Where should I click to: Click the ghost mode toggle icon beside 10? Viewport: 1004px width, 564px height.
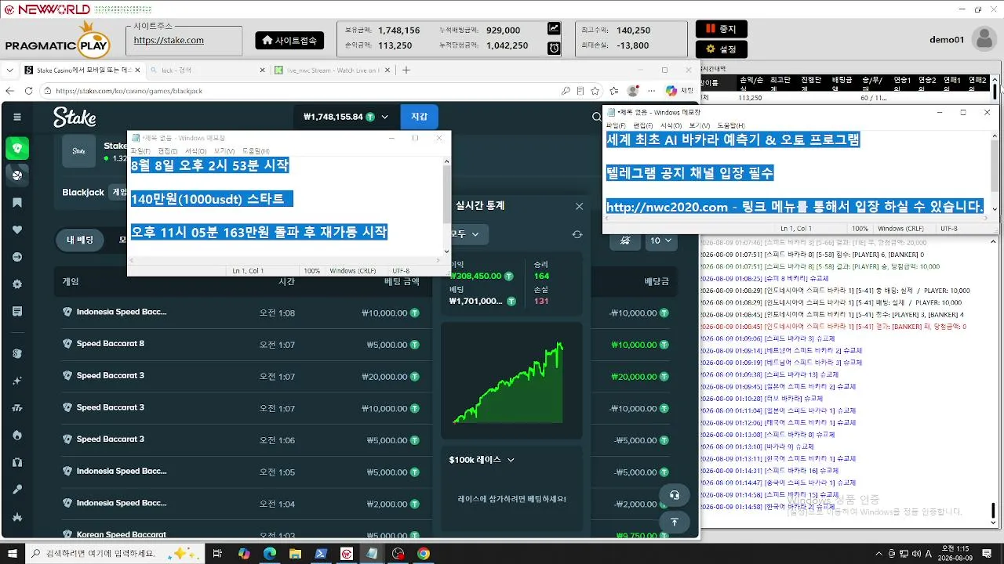click(x=624, y=240)
